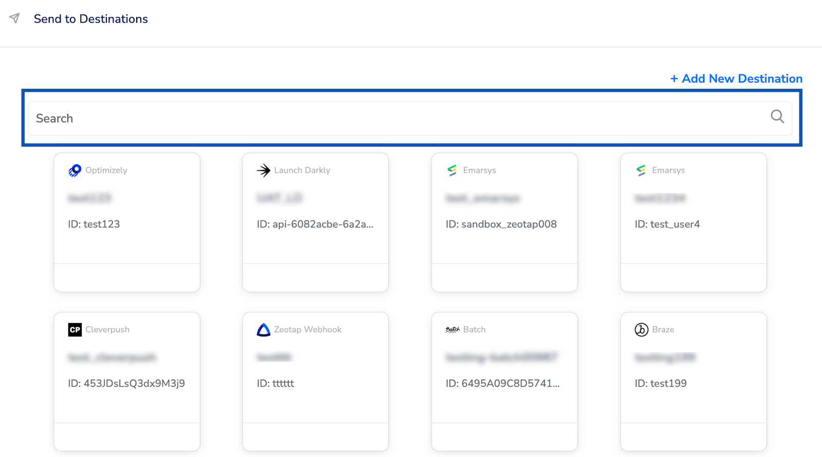Click the search magnifier icon
The height and width of the screenshot is (457, 822).
click(777, 116)
